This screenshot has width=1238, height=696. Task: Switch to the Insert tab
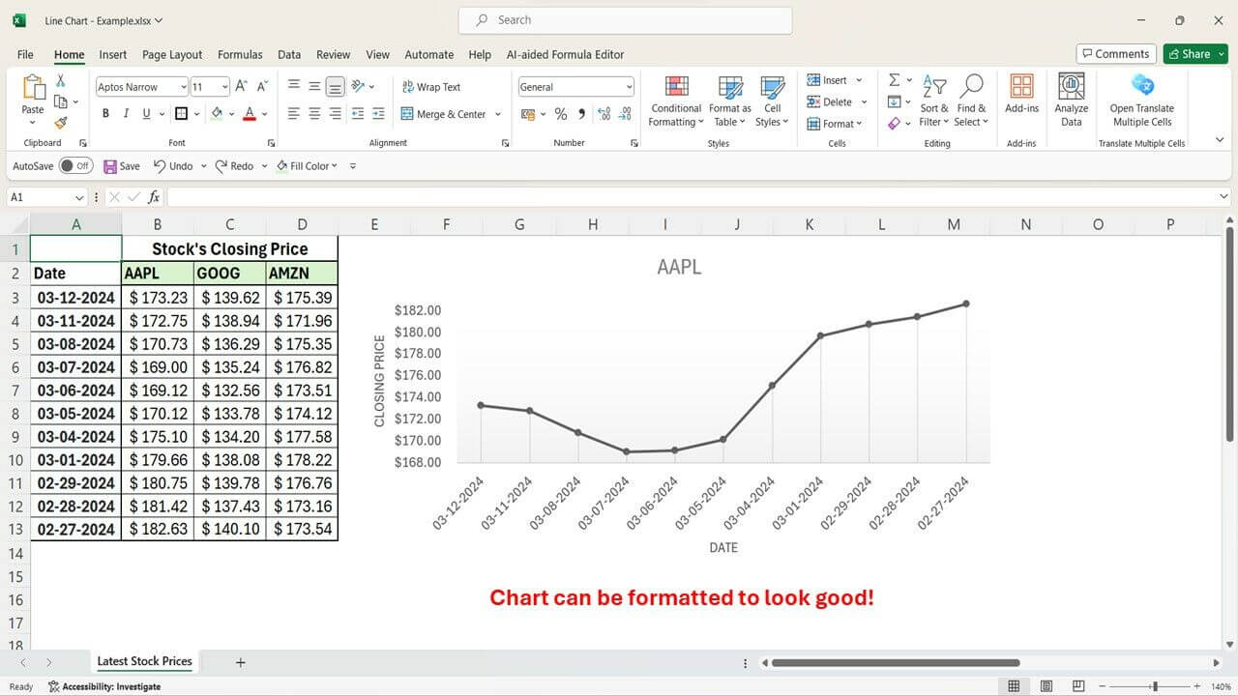pyautogui.click(x=113, y=54)
